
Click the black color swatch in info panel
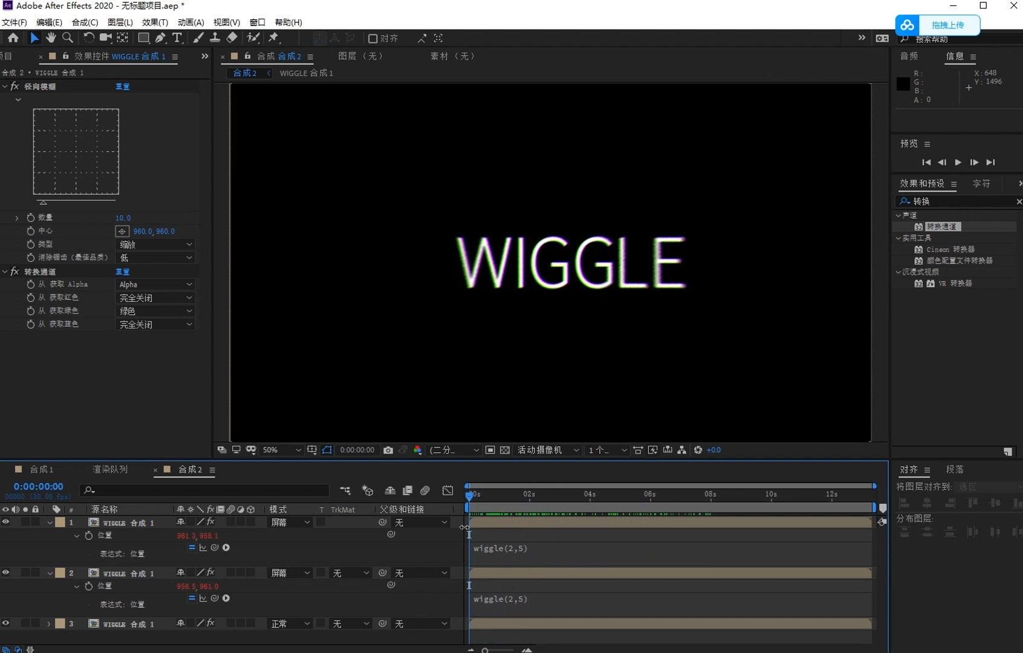pos(903,84)
